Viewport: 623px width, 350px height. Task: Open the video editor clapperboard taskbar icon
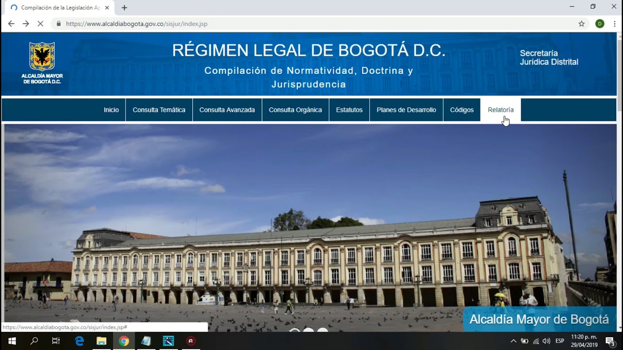tap(168, 341)
